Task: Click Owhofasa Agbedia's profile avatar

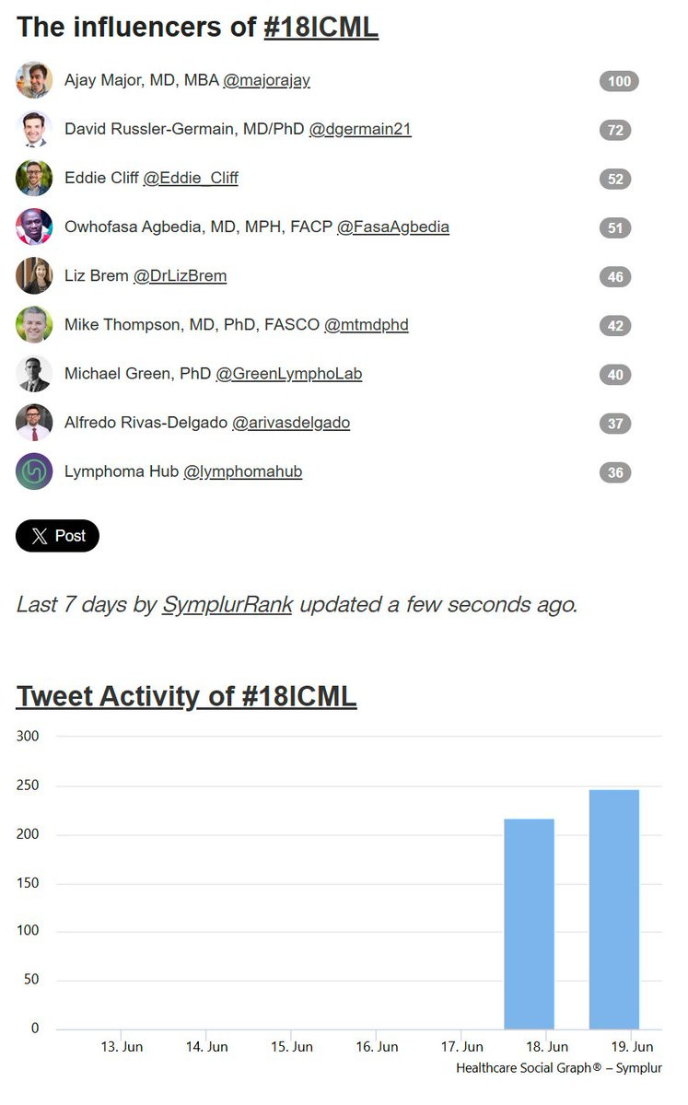Action: pos(34,227)
